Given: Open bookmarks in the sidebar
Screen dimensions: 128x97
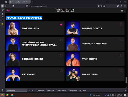Looking at the screenshot, I should 3,21.
